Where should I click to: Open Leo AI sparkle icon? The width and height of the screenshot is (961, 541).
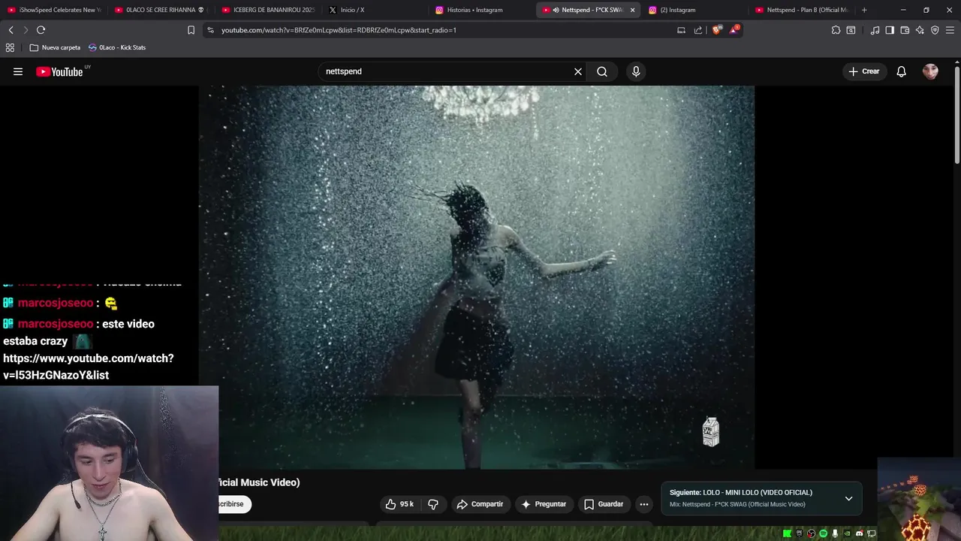[x=920, y=30]
